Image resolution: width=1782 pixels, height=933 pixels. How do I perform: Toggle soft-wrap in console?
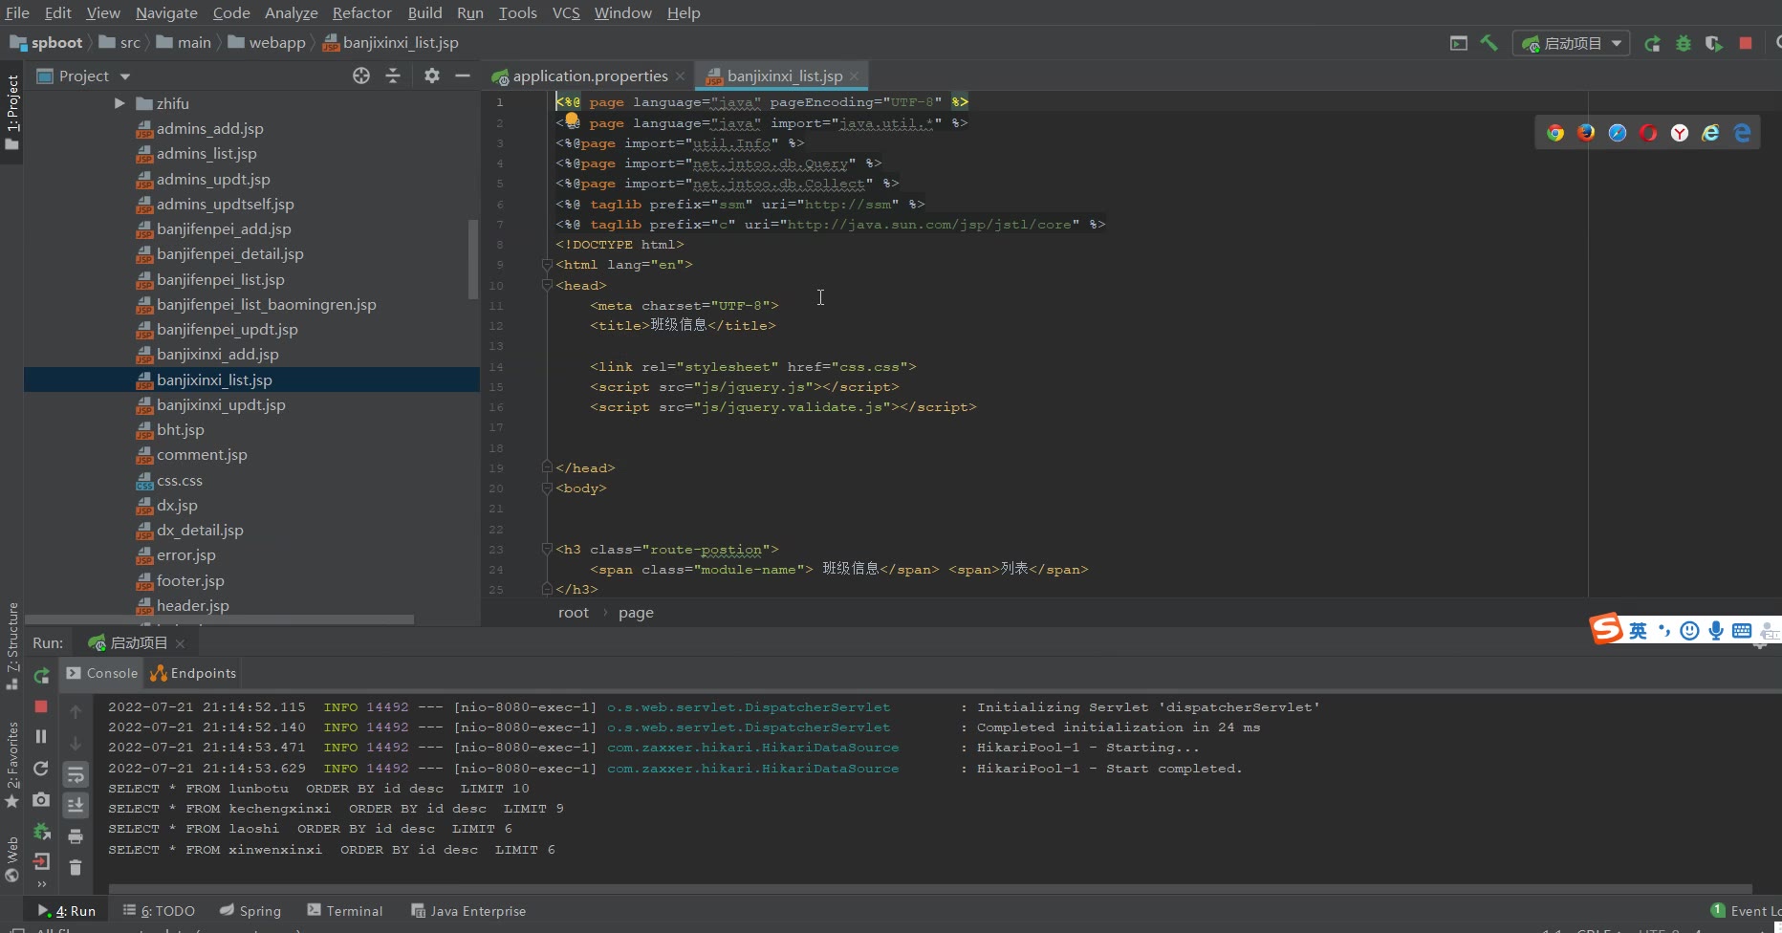point(76,774)
